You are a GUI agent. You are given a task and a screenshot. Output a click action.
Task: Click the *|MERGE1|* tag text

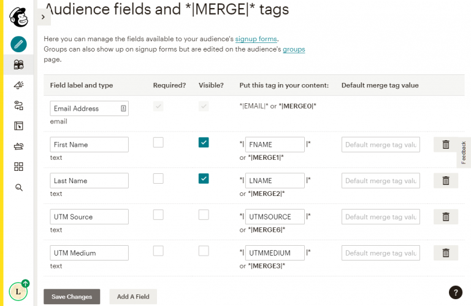coord(266,158)
